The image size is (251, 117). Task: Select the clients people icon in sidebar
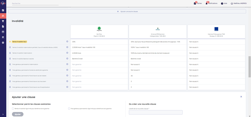click(3, 16)
